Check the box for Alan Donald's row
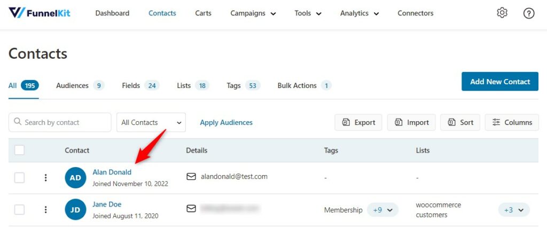Screen dimensions: 547x230 tap(20, 178)
